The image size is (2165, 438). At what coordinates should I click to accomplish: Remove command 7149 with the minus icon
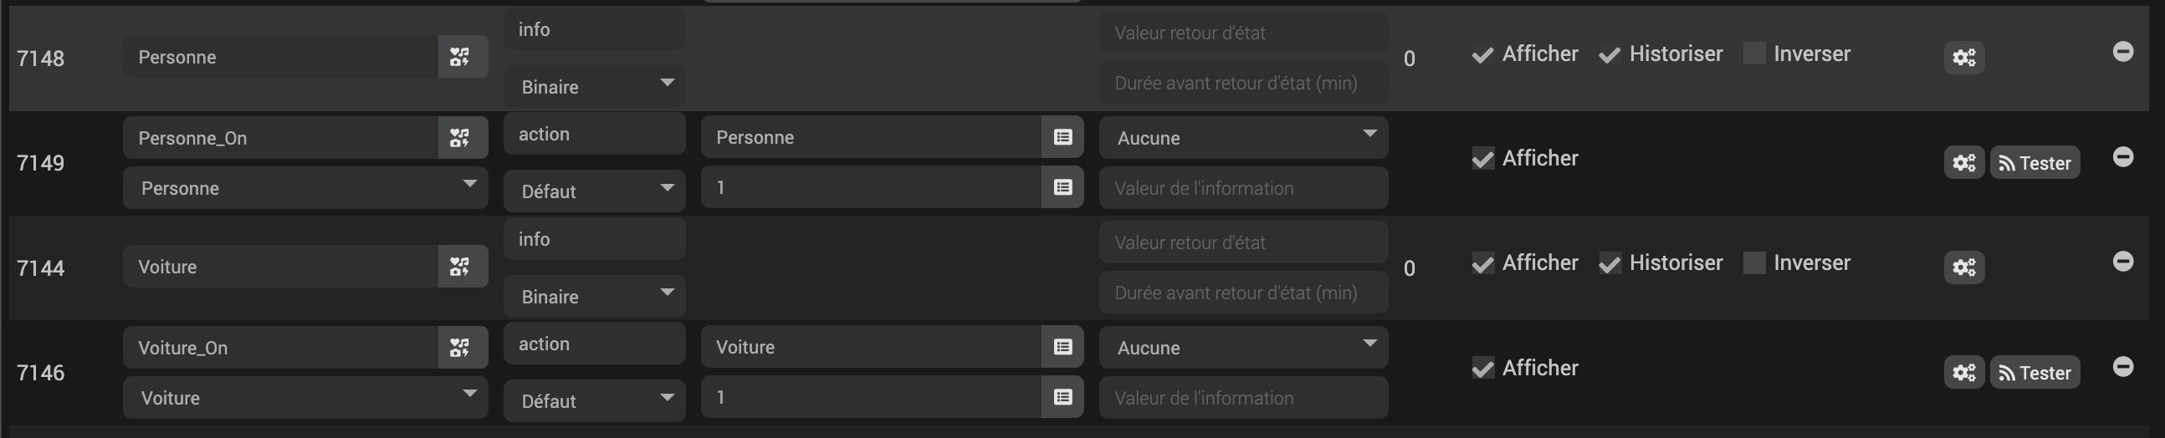click(2122, 157)
